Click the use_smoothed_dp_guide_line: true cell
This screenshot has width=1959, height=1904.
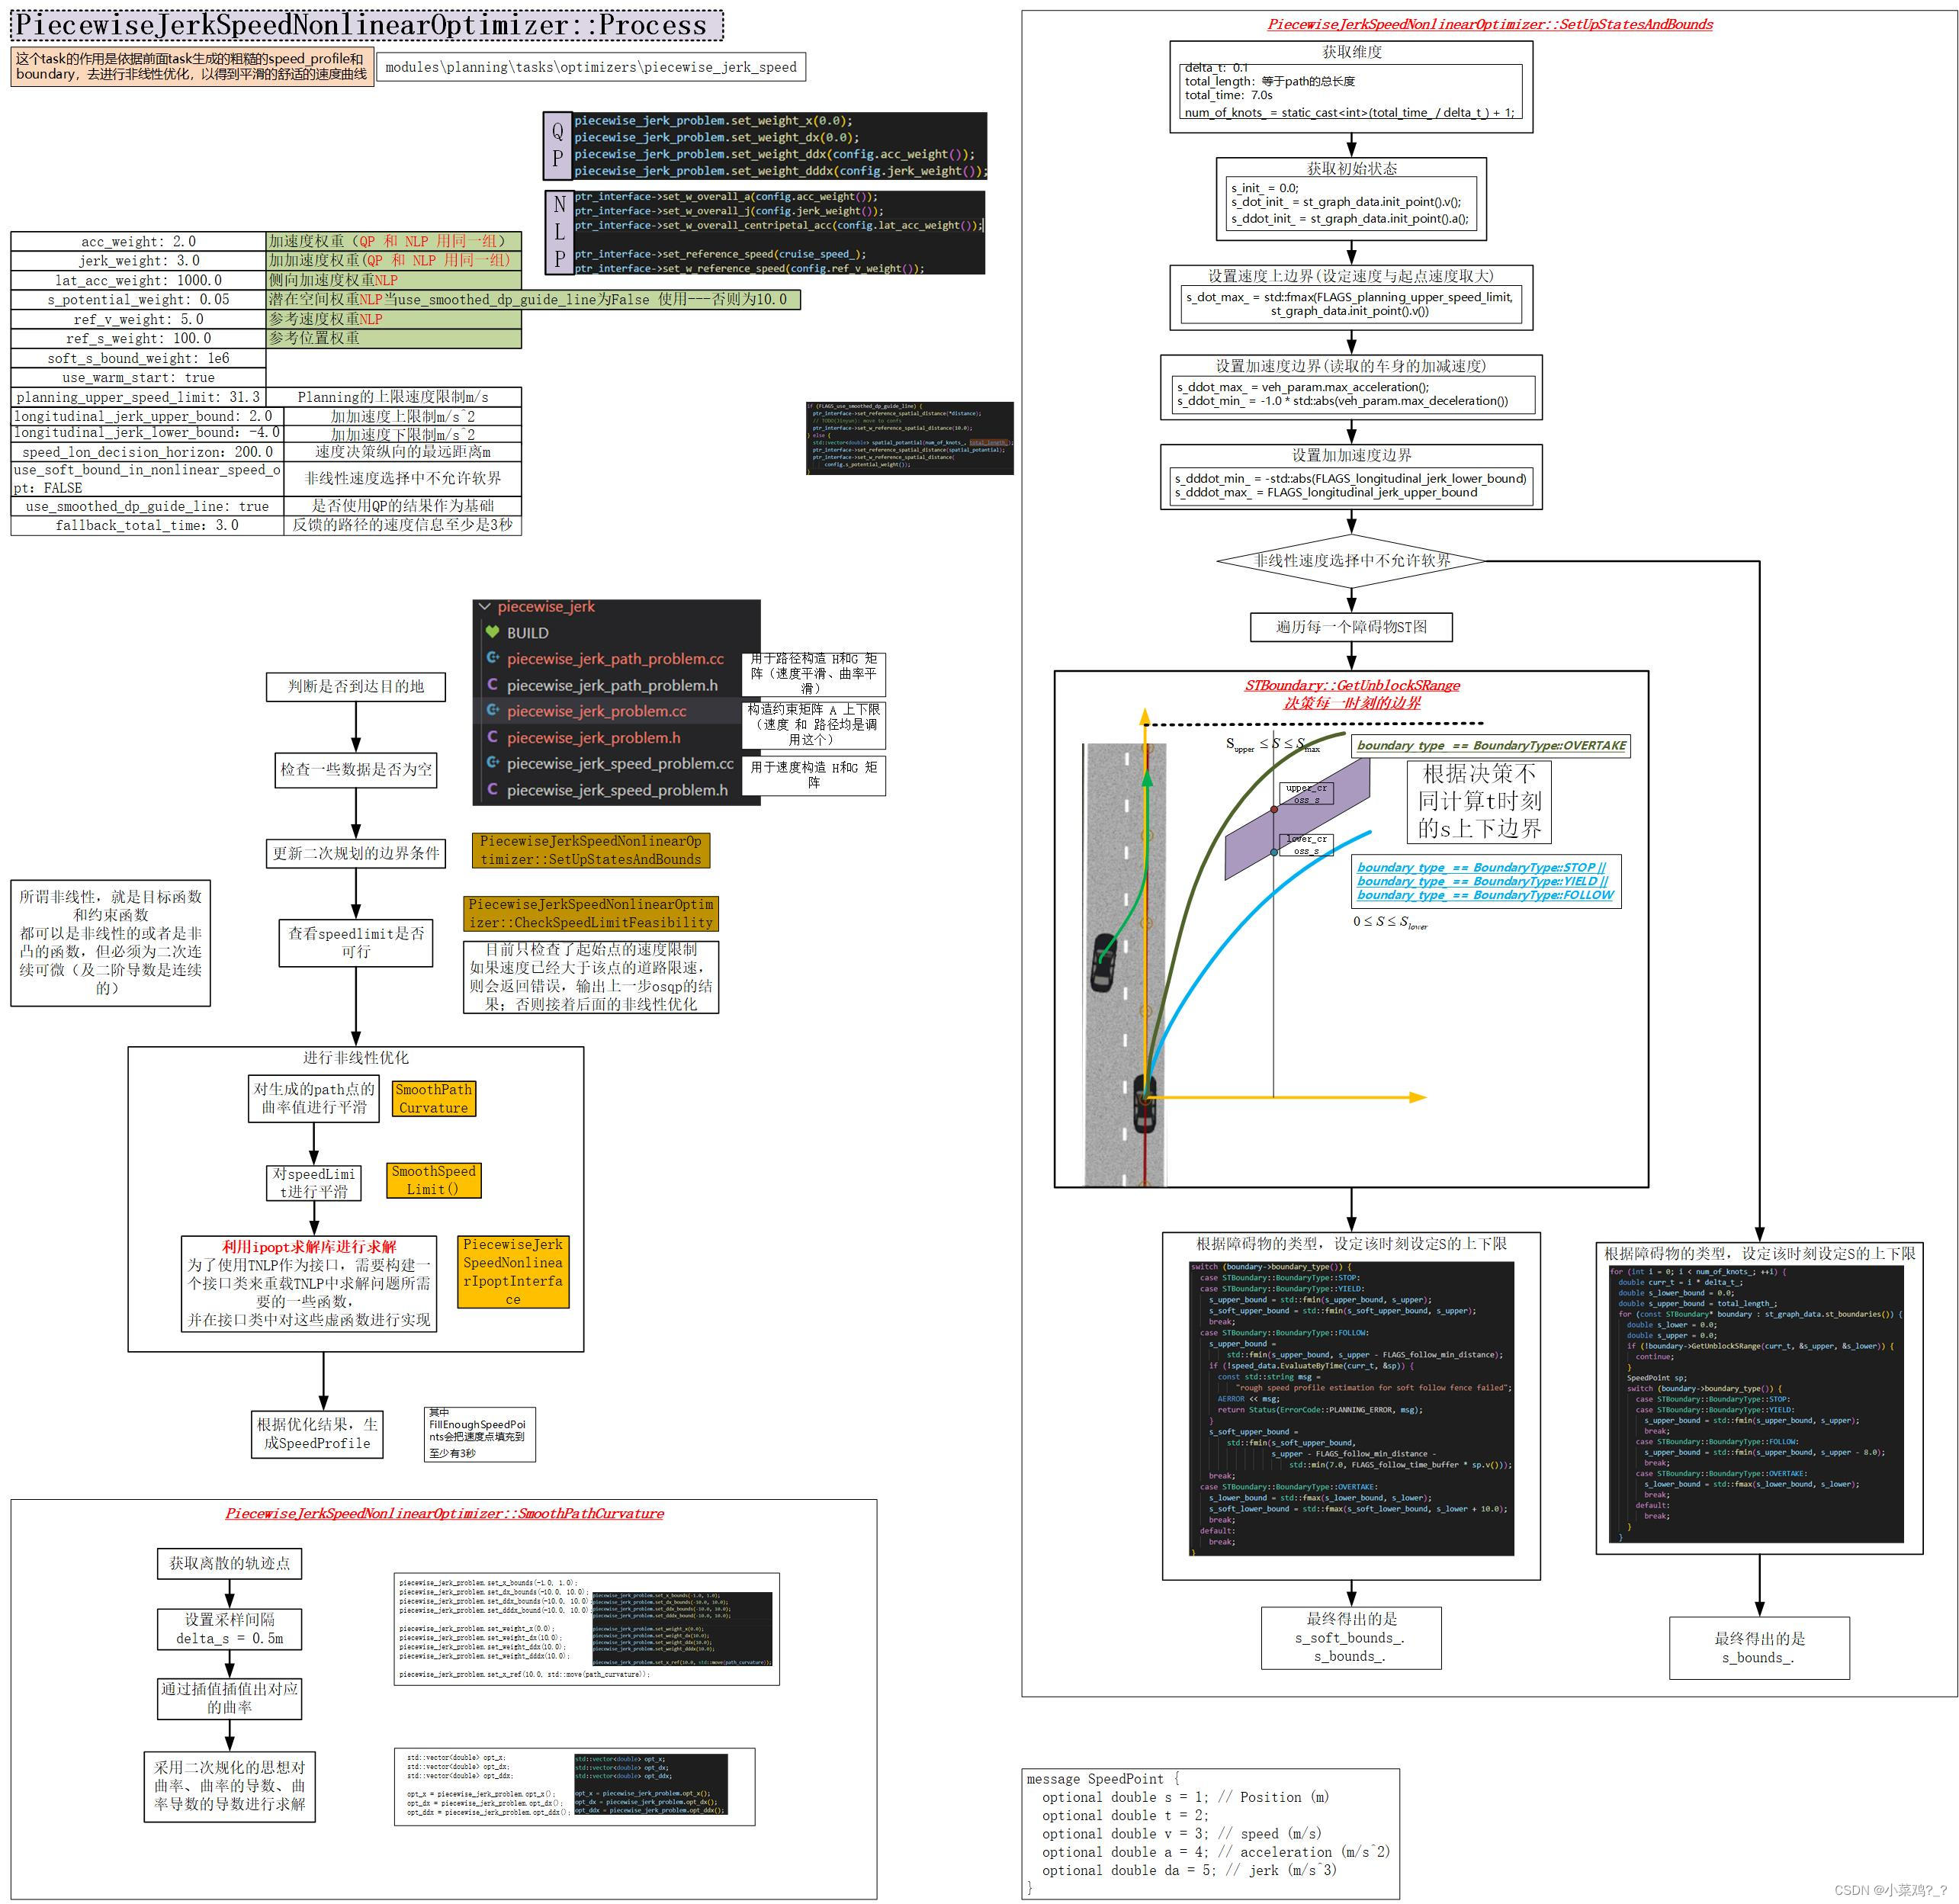(x=147, y=506)
